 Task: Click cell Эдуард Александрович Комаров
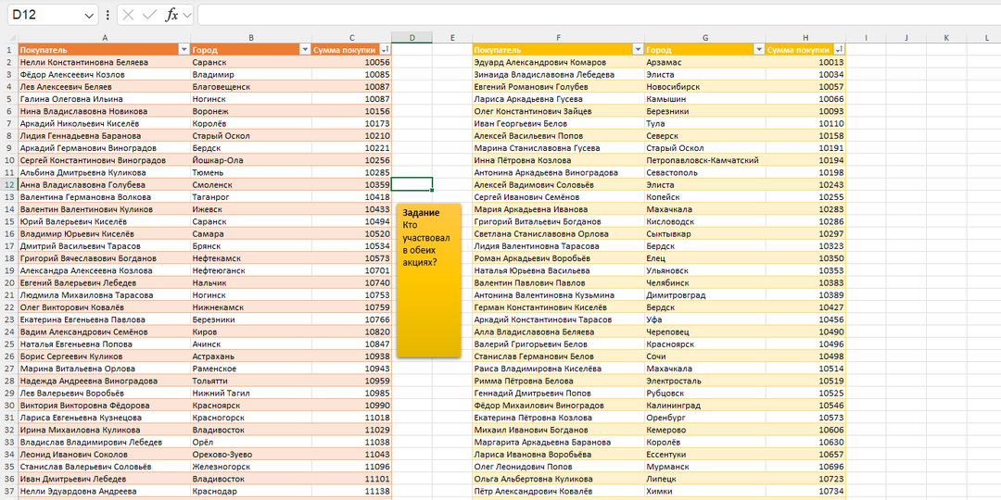click(559, 63)
